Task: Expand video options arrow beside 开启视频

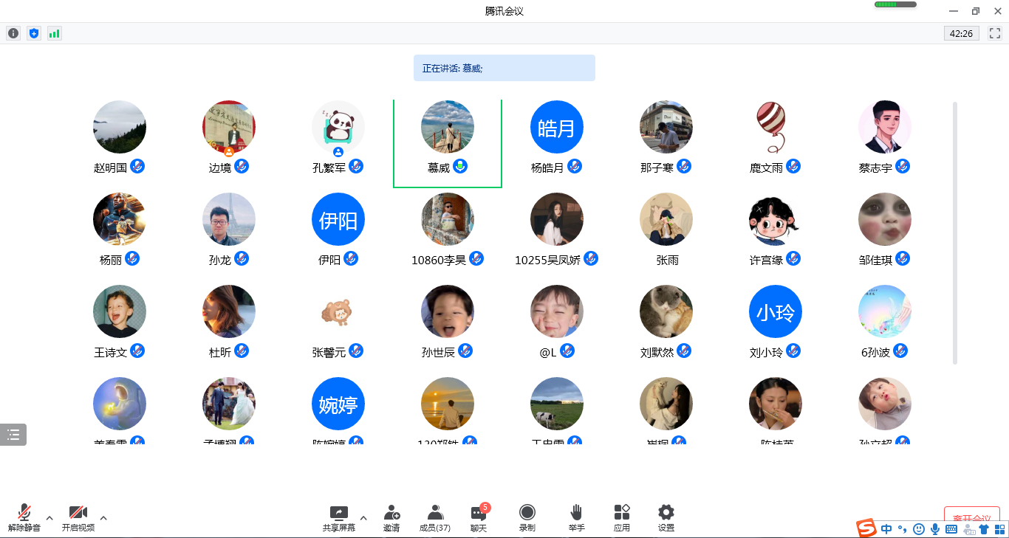Action: pyautogui.click(x=103, y=517)
